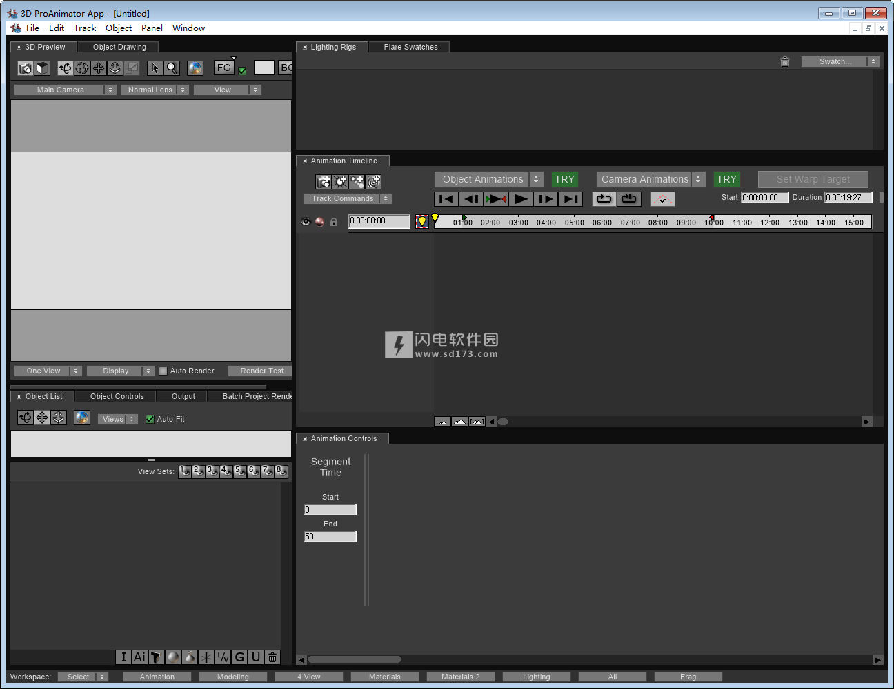The width and height of the screenshot is (894, 689).
Task: Select the roll/spin tool in 3D Preview
Action: [82, 68]
